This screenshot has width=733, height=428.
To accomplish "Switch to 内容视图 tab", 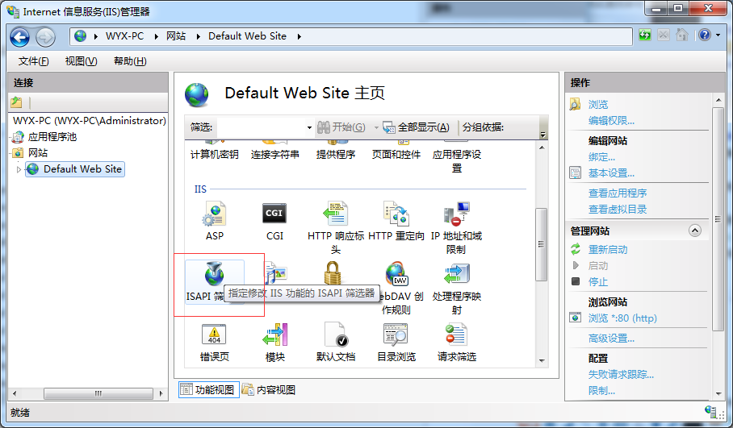I will [x=269, y=390].
